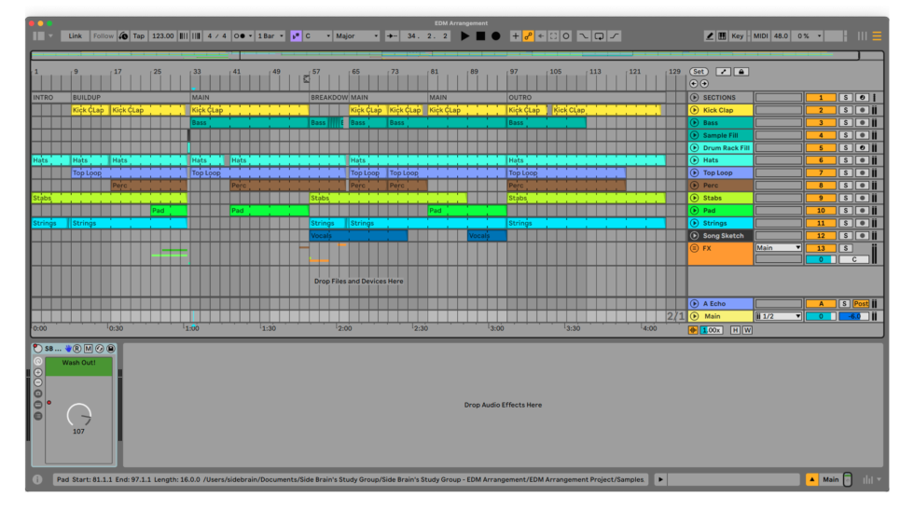Viewport: 914px width, 525px height.
Task: Deactivate Pad track activator 10
Action: [821, 211]
